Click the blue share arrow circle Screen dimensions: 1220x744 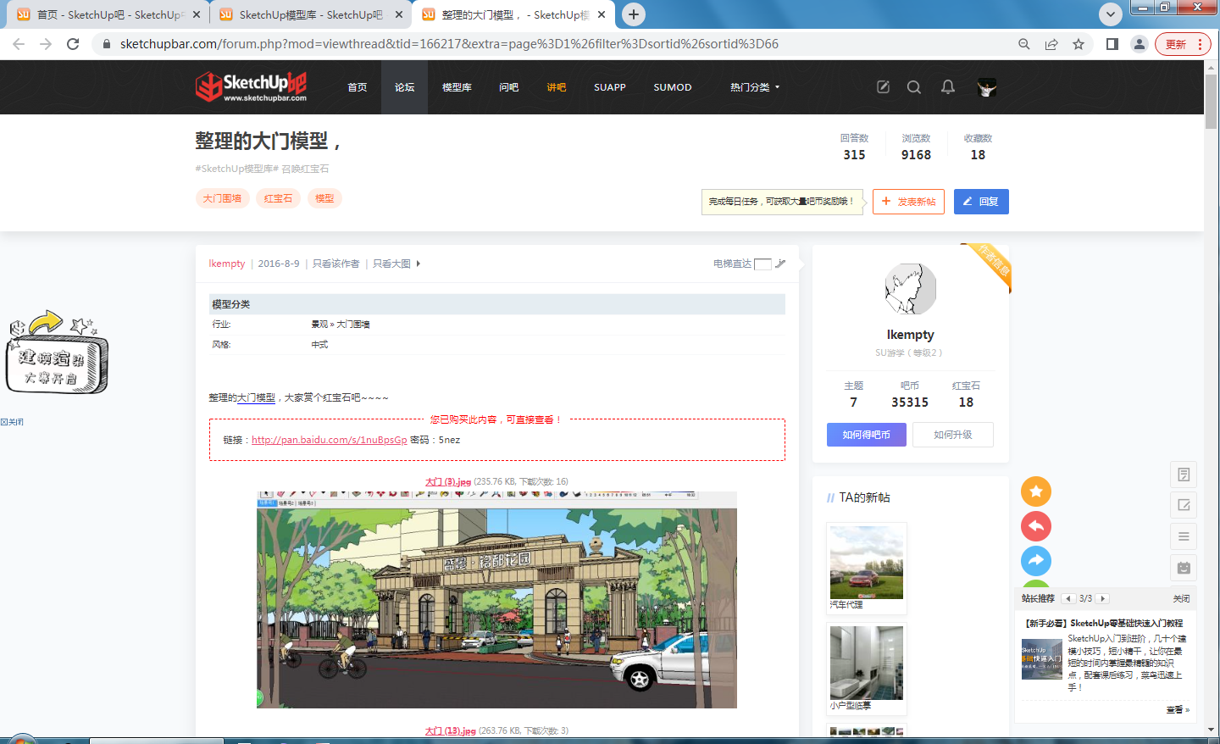1035,560
